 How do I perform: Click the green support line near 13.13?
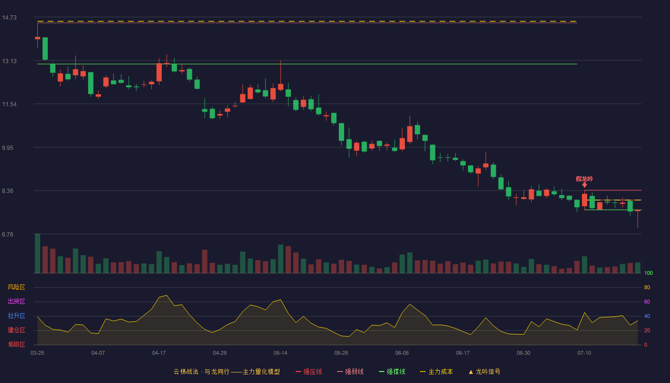coord(307,64)
